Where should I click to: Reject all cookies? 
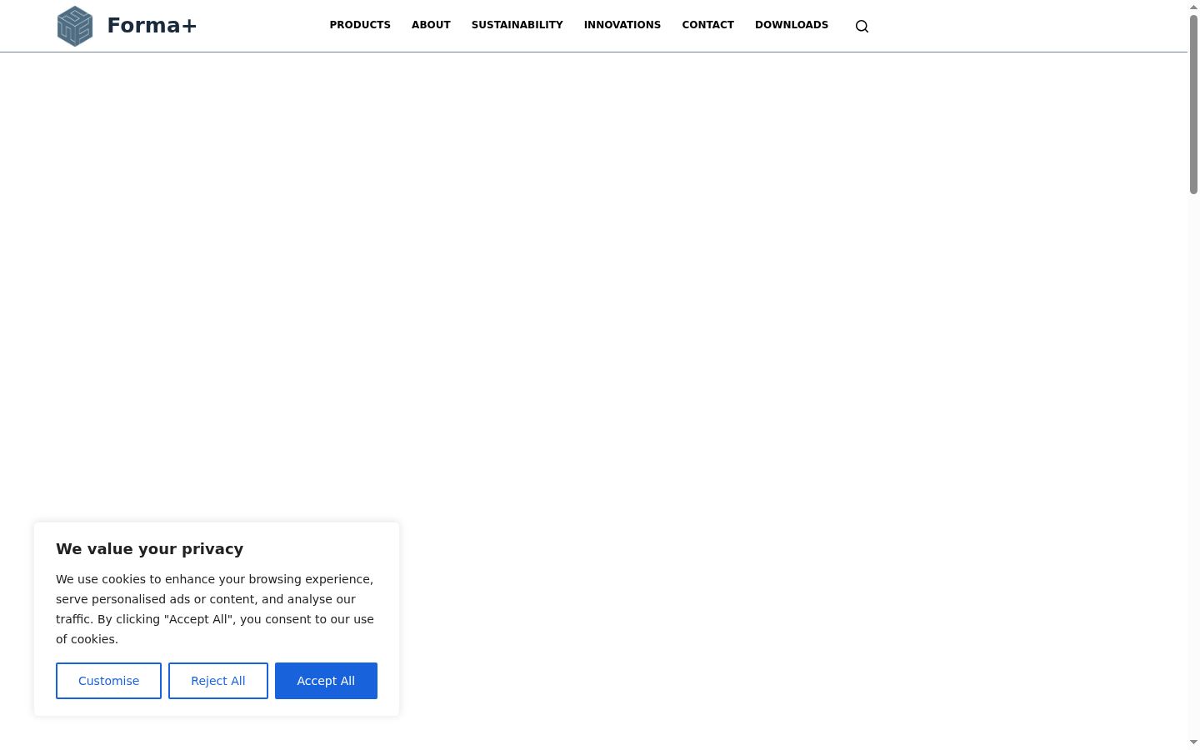(x=218, y=681)
